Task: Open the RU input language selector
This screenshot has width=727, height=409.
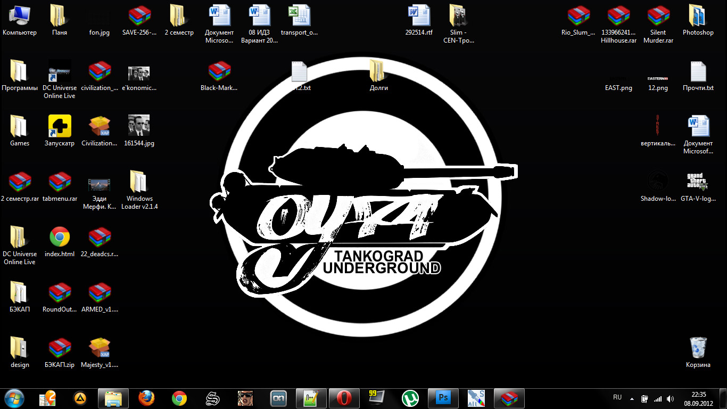Action: tap(617, 397)
